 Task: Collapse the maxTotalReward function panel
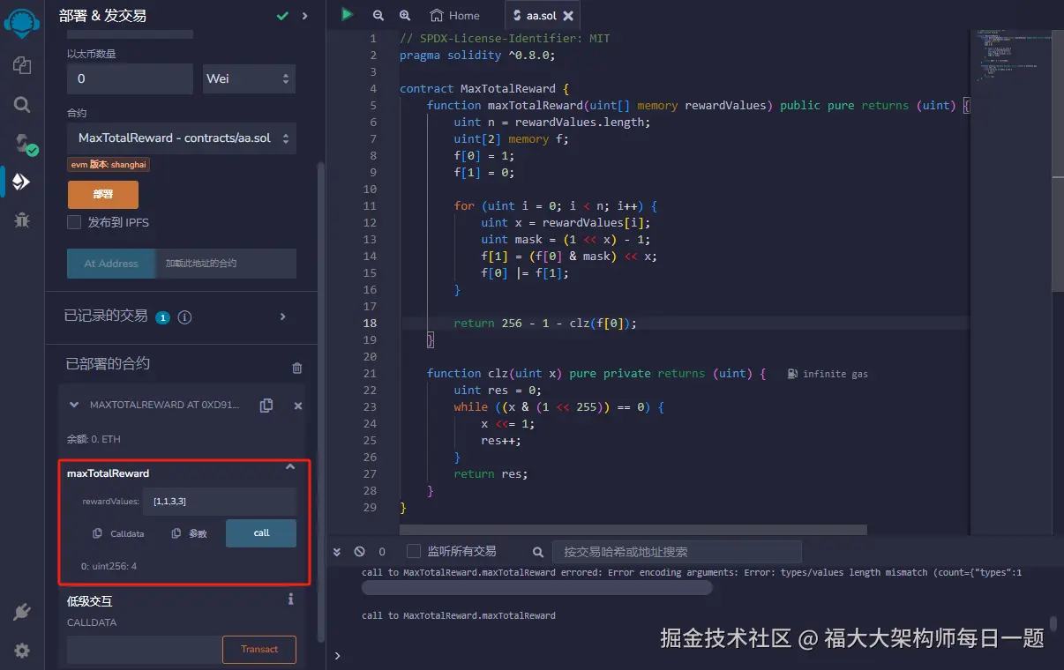[290, 467]
